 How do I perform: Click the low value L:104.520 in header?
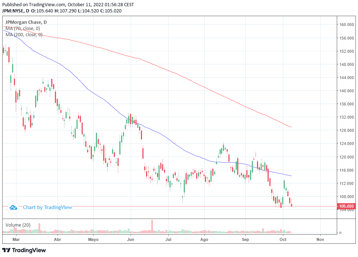pos(89,11)
